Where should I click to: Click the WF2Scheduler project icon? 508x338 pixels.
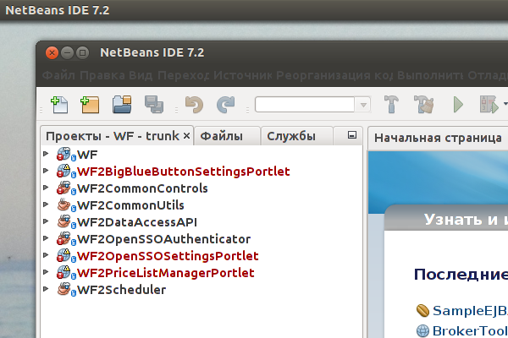pyautogui.click(x=63, y=289)
